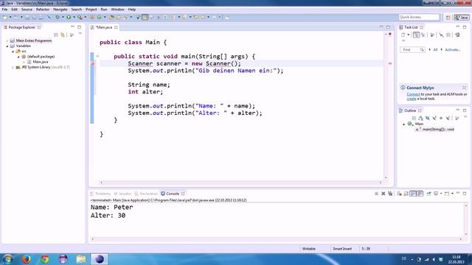
Task: Collapse Main class in Outline
Action: [x=403, y=124]
